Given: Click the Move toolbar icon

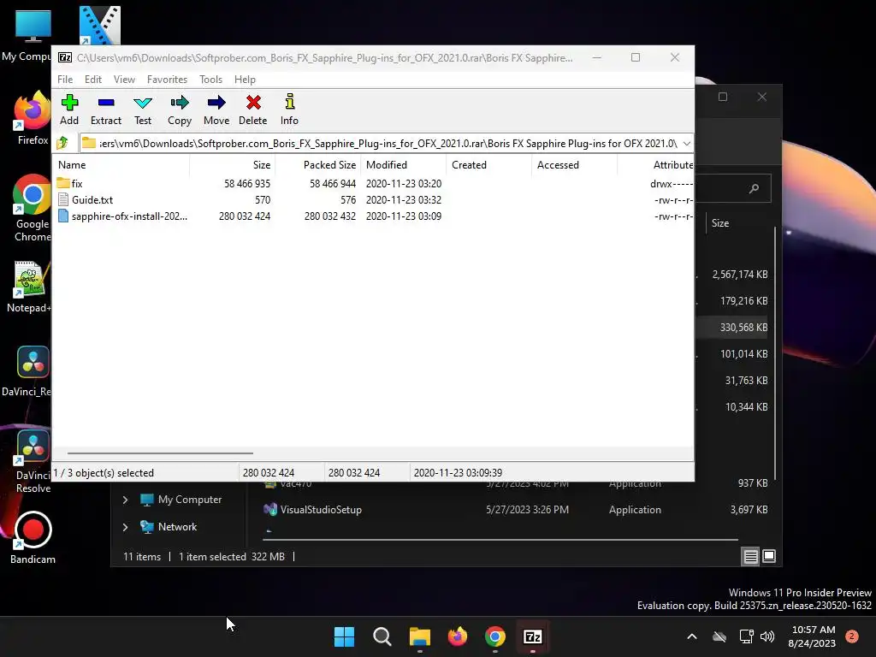Looking at the screenshot, I should pos(216,109).
